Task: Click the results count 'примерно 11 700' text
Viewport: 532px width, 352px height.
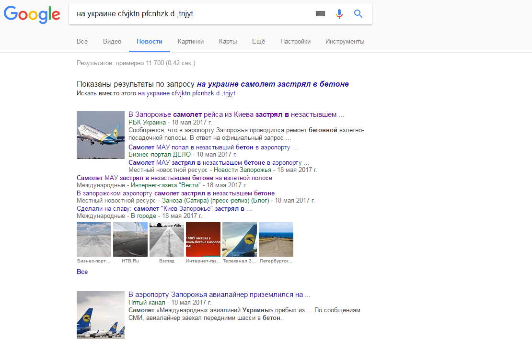Action: (x=140, y=63)
